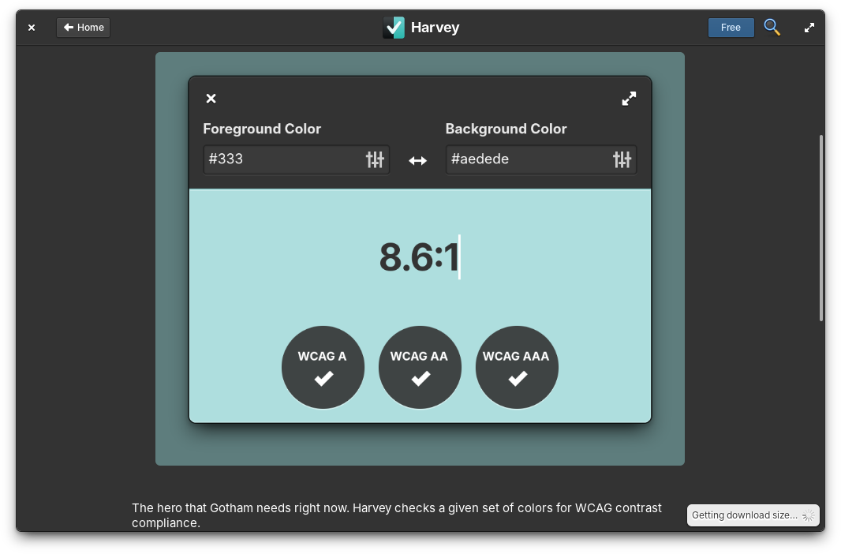
Task: Click the foreground color field showing #333
Action: [296, 159]
